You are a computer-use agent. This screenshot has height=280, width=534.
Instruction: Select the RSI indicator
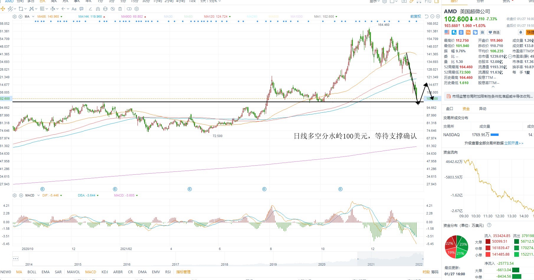pos(168,272)
